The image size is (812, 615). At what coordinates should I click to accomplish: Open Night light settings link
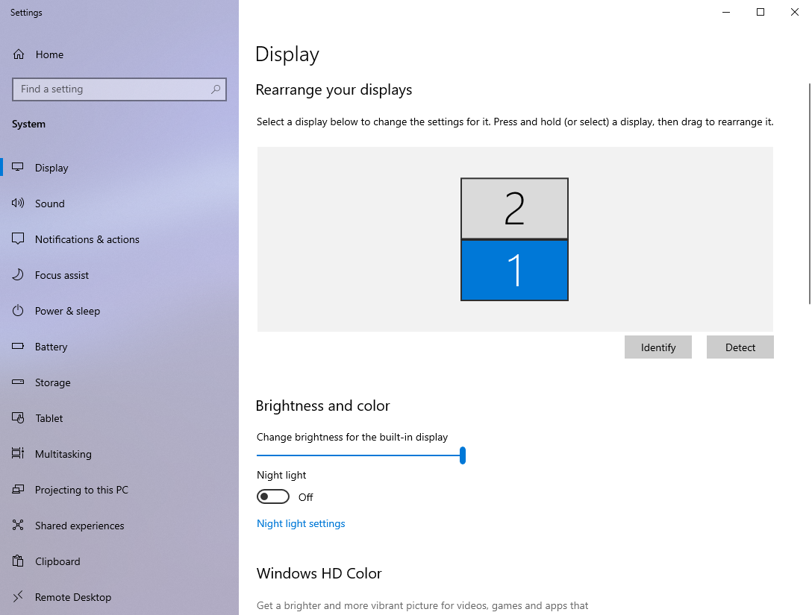point(301,524)
